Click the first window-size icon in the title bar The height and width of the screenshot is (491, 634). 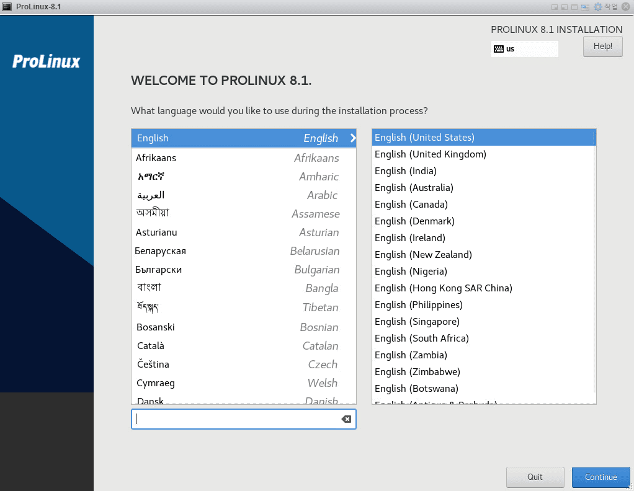click(x=555, y=7)
